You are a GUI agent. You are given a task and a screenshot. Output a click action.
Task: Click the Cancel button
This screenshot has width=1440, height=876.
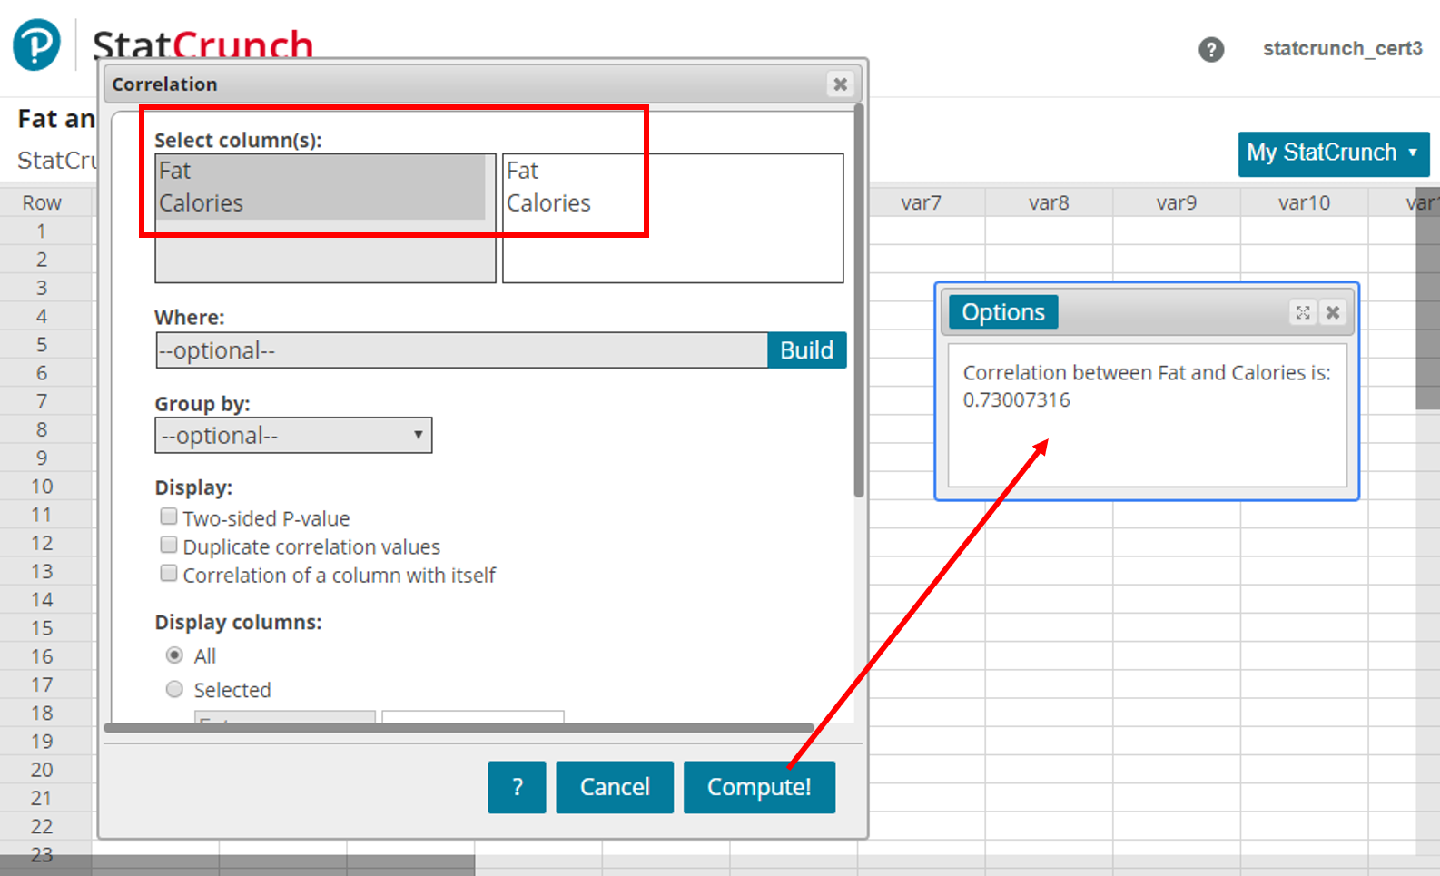tap(615, 787)
